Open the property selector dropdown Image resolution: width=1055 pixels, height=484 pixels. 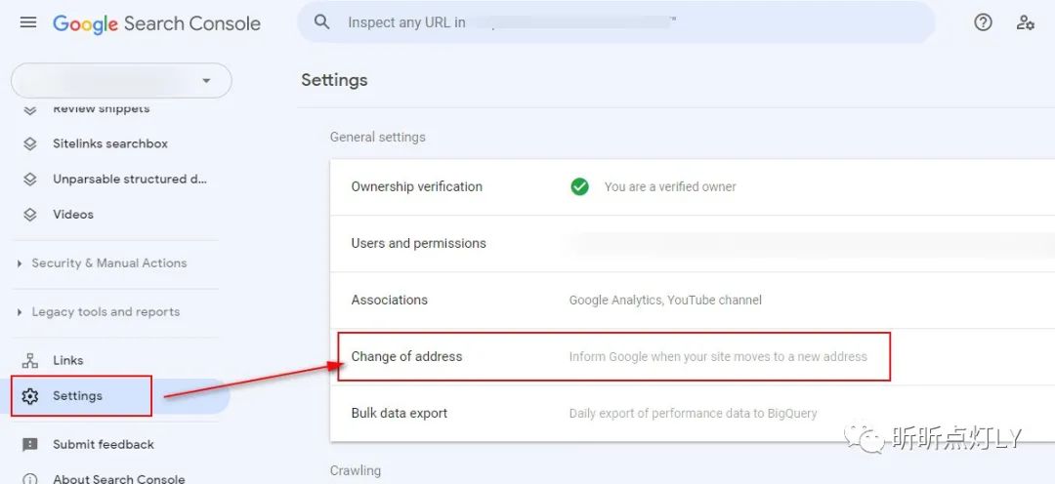coord(121,81)
